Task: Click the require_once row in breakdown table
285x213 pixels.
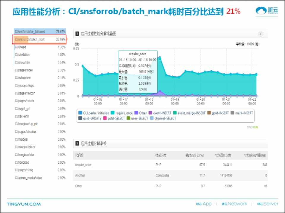Action: click(83, 165)
